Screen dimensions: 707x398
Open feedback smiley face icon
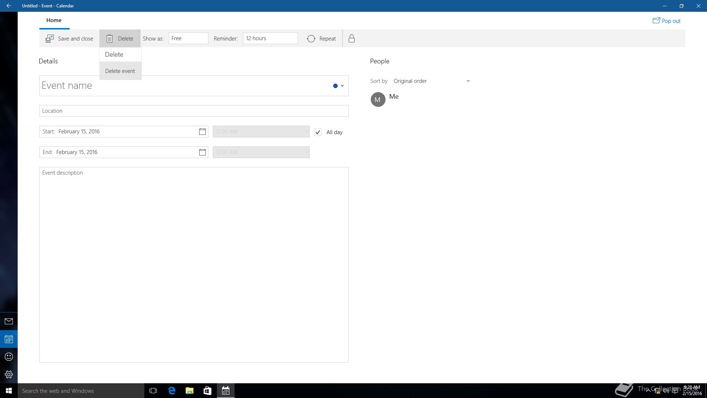click(x=9, y=357)
